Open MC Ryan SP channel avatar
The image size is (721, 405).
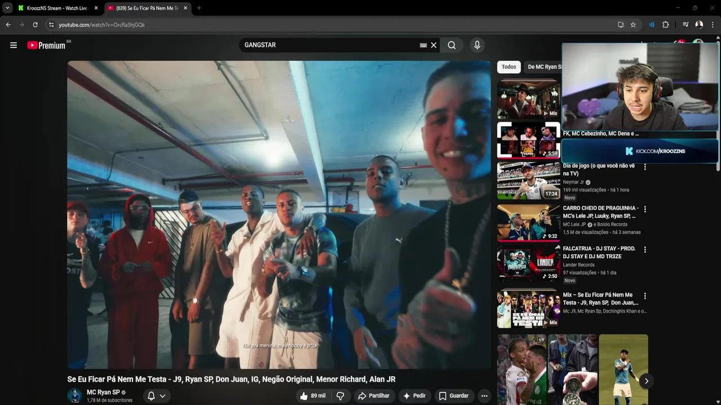point(74,396)
